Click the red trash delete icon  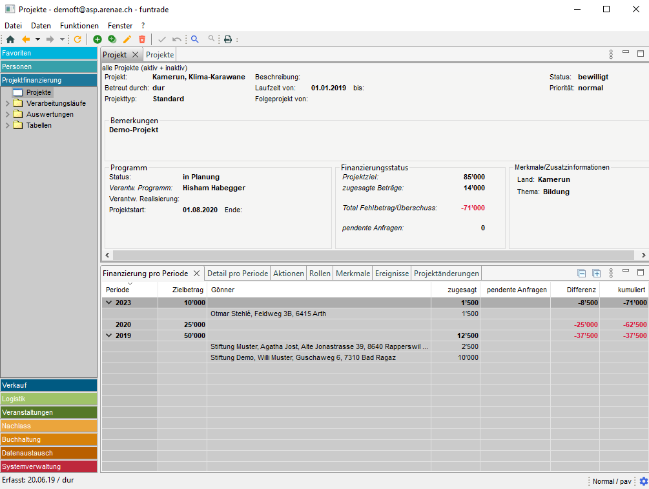click(x=142, y=39)
